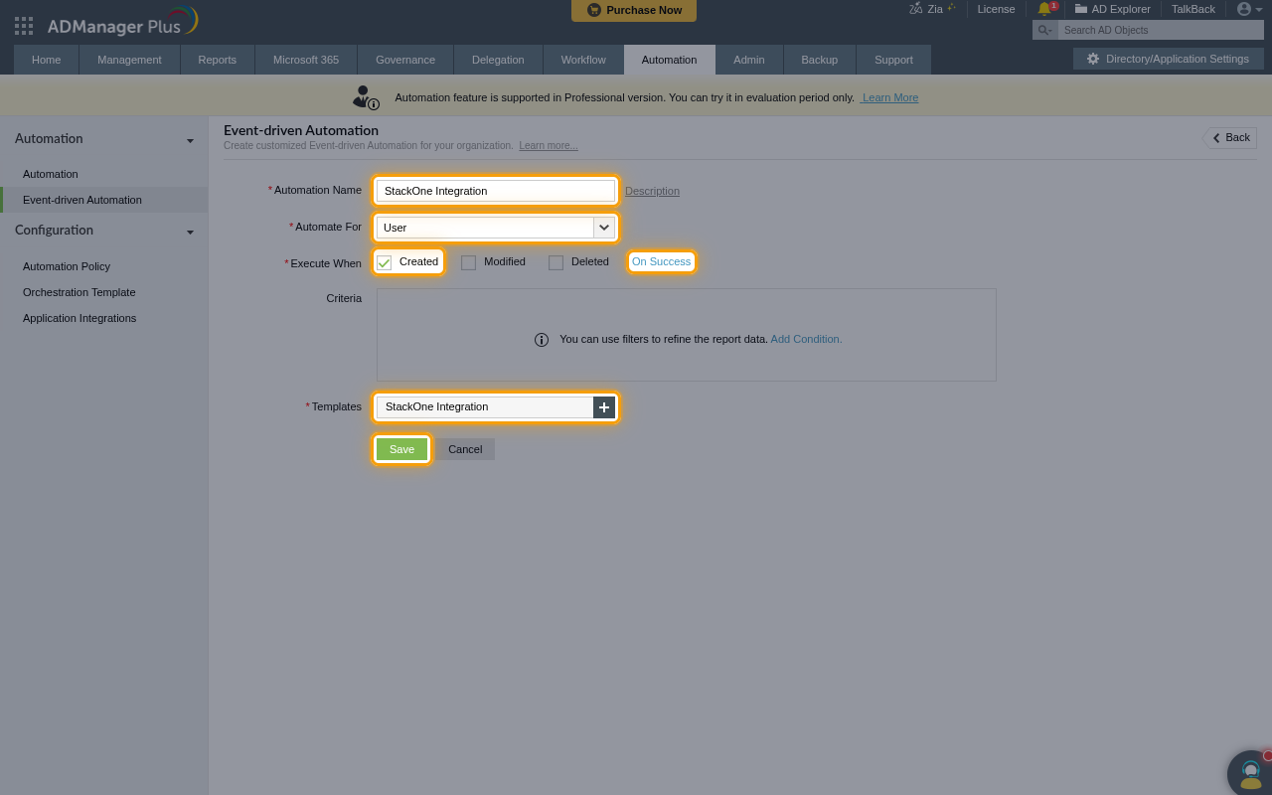Switch to the Reports tab
Screen dimensions: 1272x795
(x=217, y=60)
